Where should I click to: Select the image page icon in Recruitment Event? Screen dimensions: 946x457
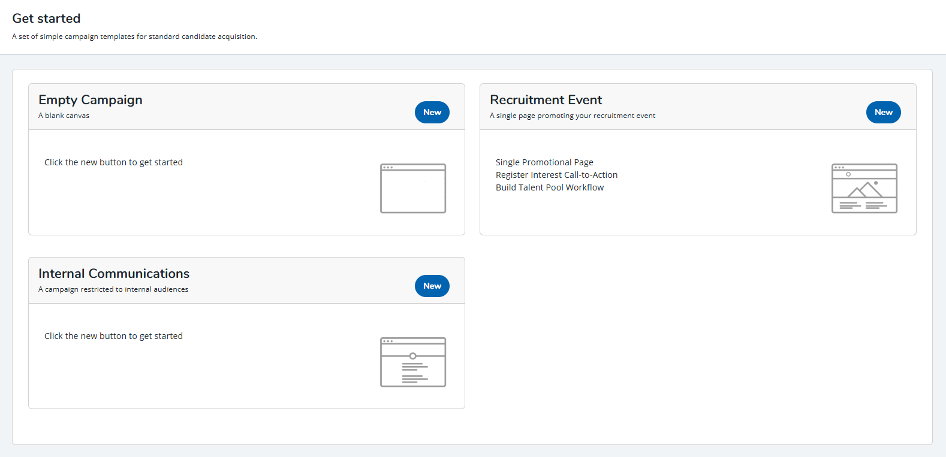[864, 188]
